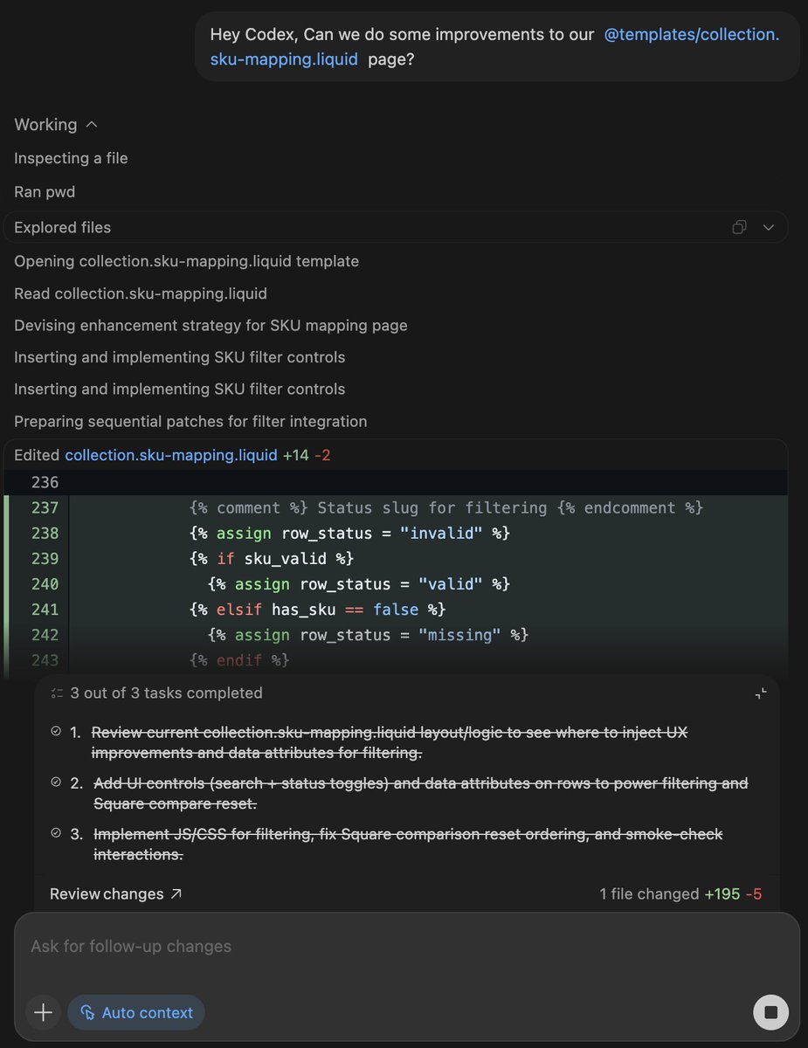Click line number 241 in the diff

45,609
